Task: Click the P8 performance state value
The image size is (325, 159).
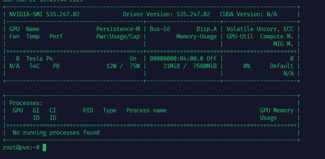Action: (56, 66)
